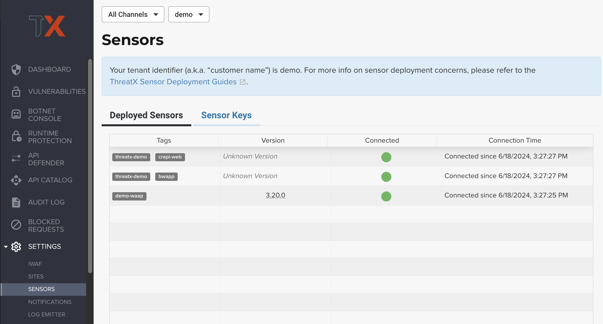Click green connected dot for bwapp sensor
The image size is (603, 324).
coord(386,177)
